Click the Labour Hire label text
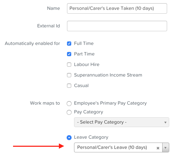This screenshot has width=177, height=158. pos(87,65)
